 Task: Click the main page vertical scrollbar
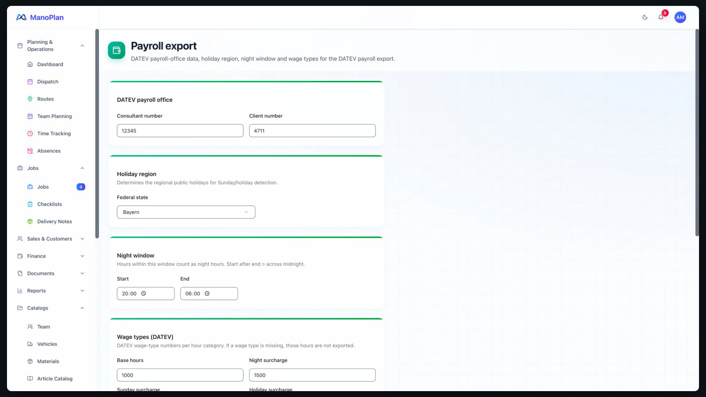coord(697,133)
